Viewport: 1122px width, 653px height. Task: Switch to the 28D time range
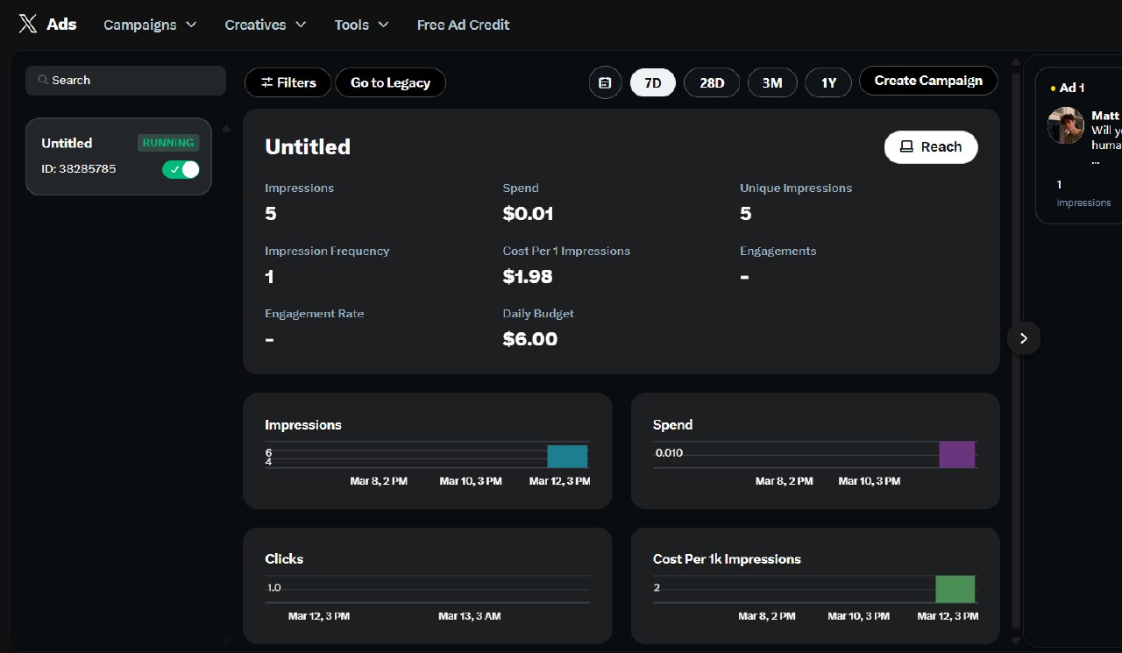pyautogui.click(x=712, y=83)
